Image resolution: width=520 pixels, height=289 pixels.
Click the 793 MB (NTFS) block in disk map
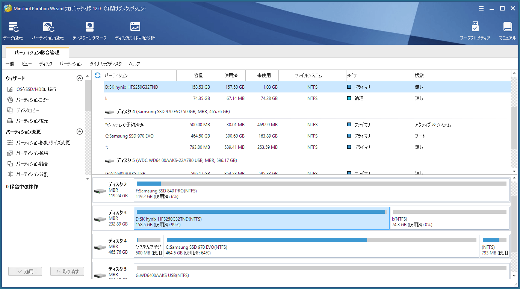495,246
